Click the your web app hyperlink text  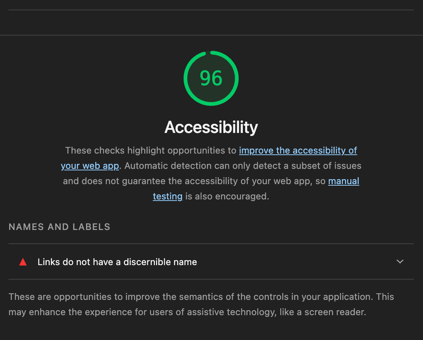point(90,165)
